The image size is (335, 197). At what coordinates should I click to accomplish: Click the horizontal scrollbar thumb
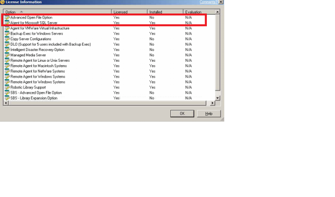pos(107,103)
